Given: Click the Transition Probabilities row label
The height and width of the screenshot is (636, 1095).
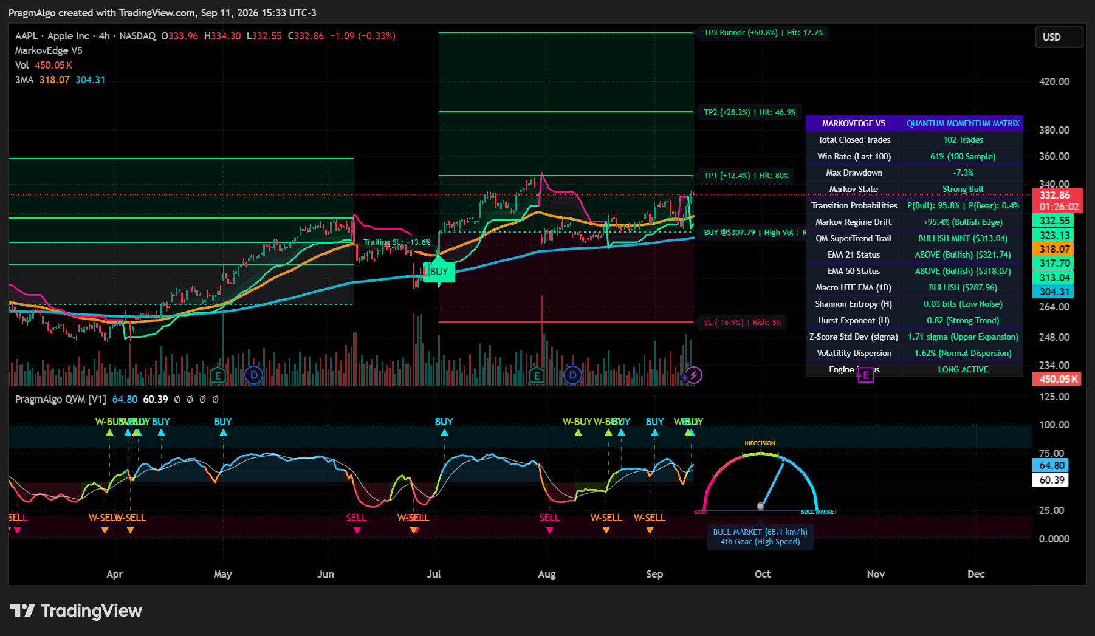Looking at the screenshot, I should [854, 205].
